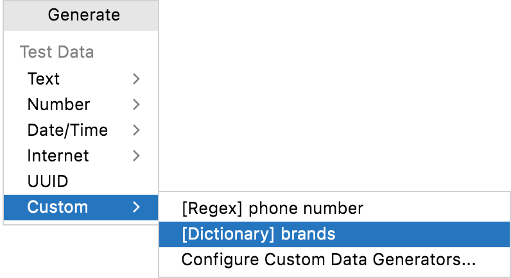Choose the Date/Time menu entry
The height and width of the screenshot is (278, 511).
click(x=81, y=130)
